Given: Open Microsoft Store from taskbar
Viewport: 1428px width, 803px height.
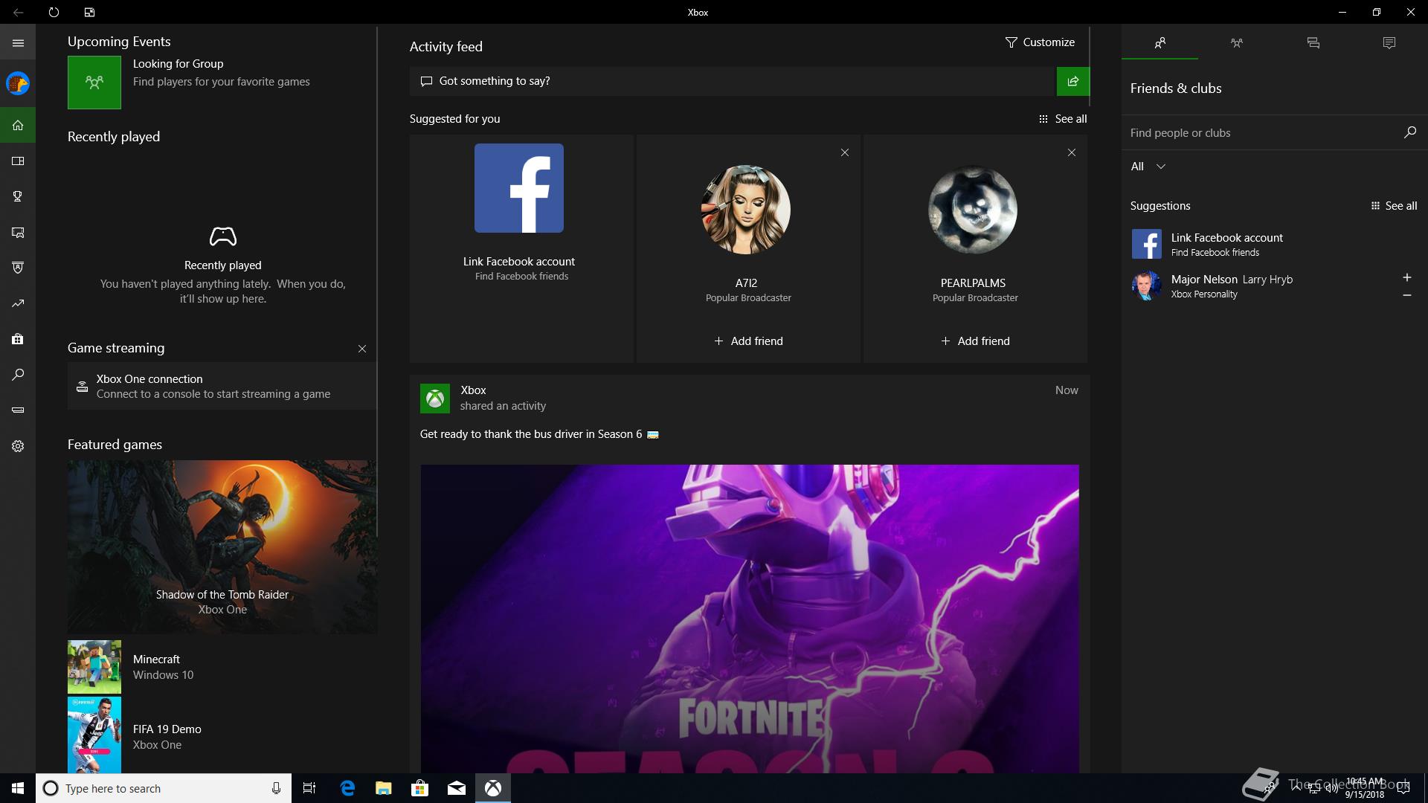Looking at the screenshot, I should [420, 788].
